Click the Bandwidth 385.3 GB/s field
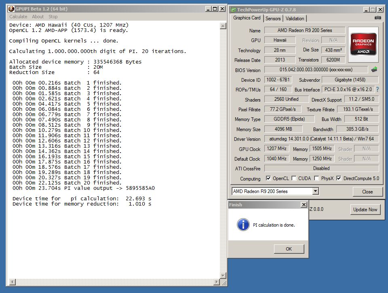Image resolution: width=388 pixels, height=293 pixels. pos(357,129)
